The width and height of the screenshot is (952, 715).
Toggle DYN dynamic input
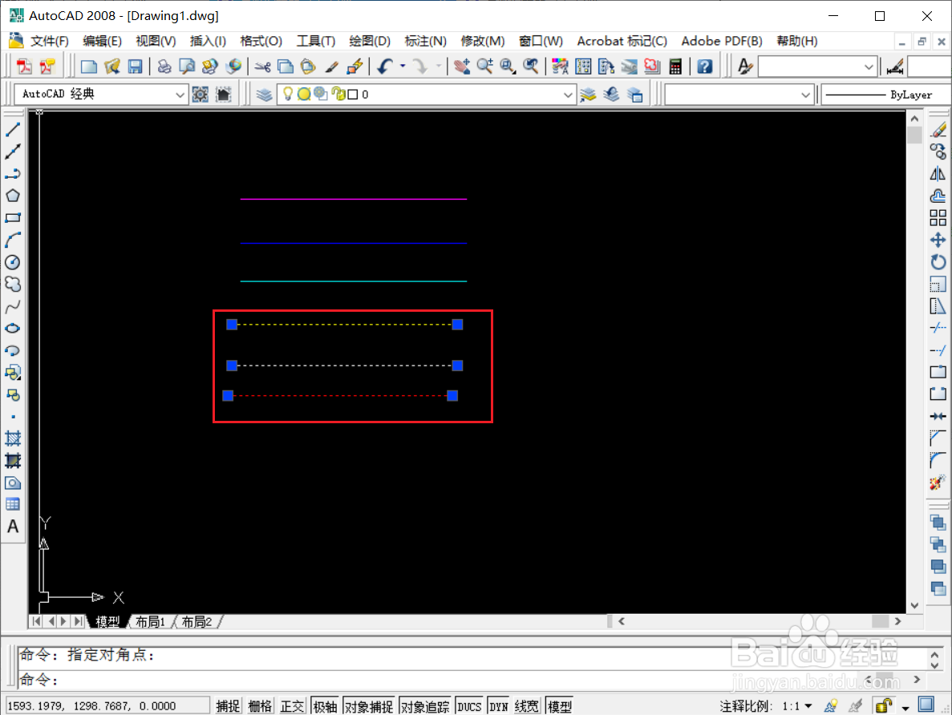coord(499,706)
